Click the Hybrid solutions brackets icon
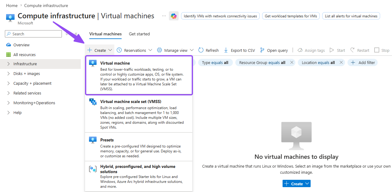 click(93, 169)
